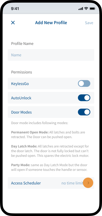This screenshot has height=216, width=102.
Task: Tap the KeylessGo label text
Action: tap(20, 84)
